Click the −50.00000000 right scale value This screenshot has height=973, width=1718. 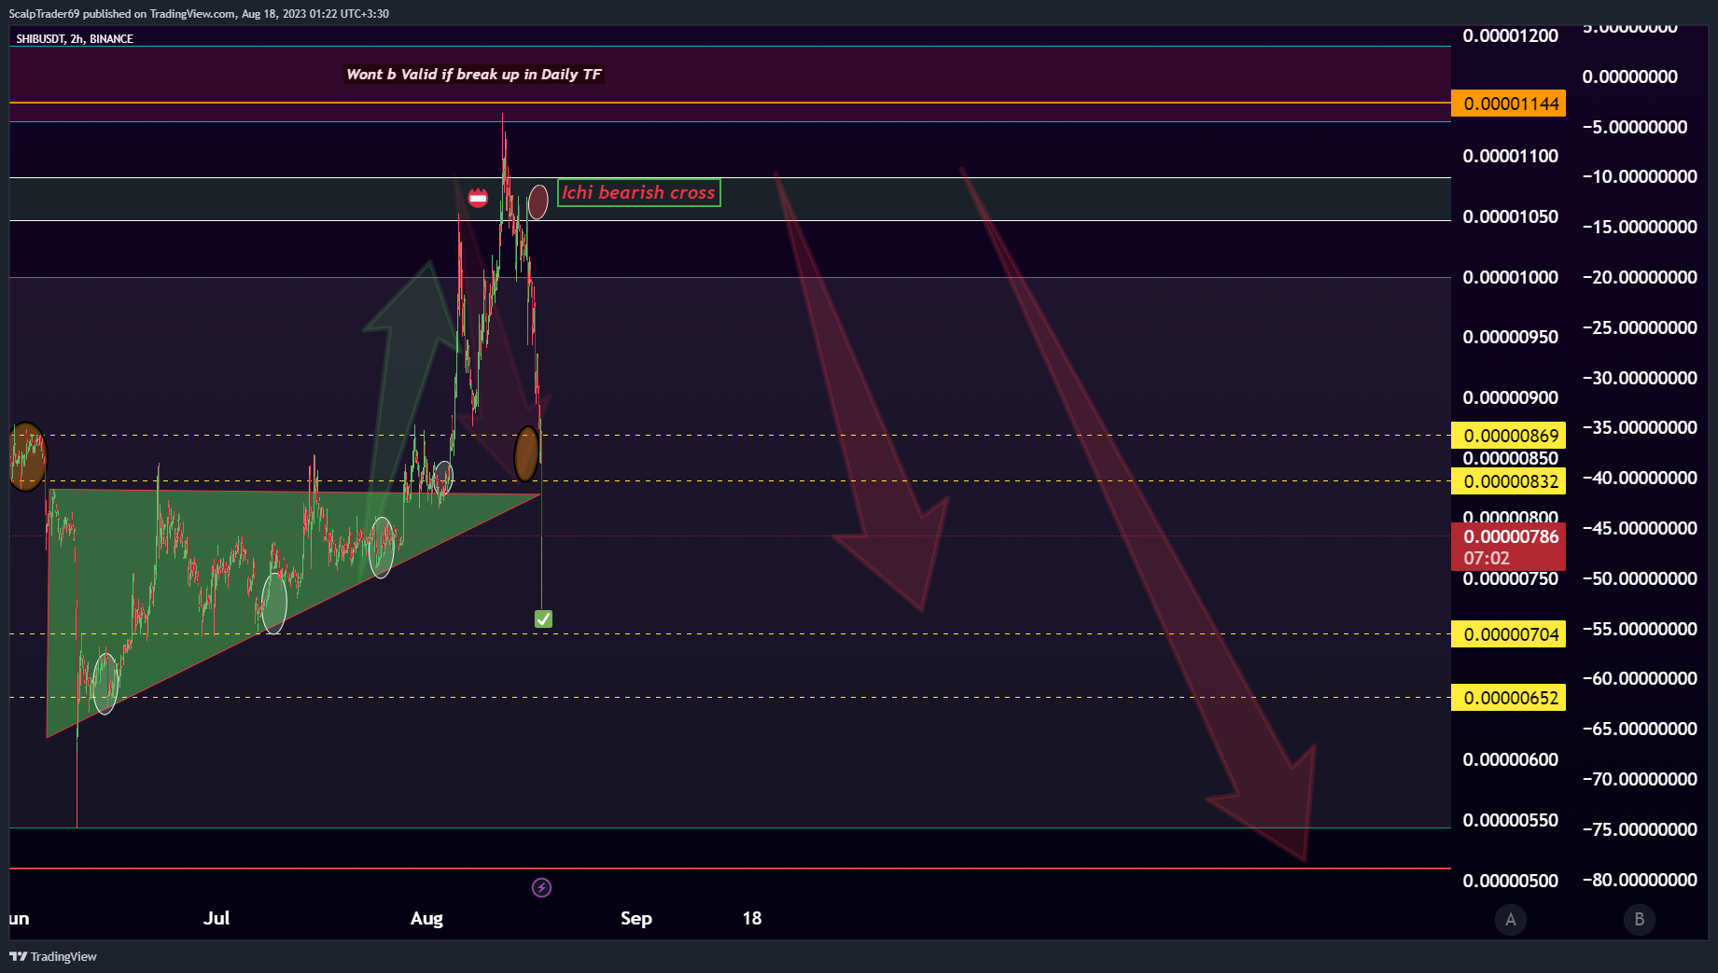[1640, 578]
